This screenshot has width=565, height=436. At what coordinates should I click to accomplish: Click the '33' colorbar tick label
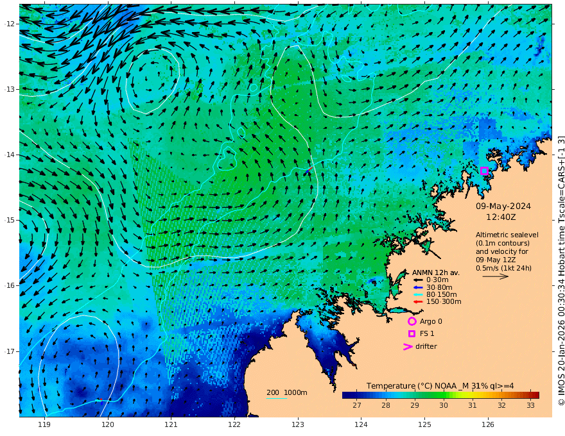pos(530,405)
